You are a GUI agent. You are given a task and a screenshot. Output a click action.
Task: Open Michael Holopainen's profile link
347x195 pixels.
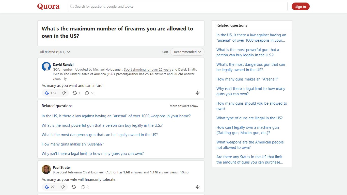coord(108,69)
